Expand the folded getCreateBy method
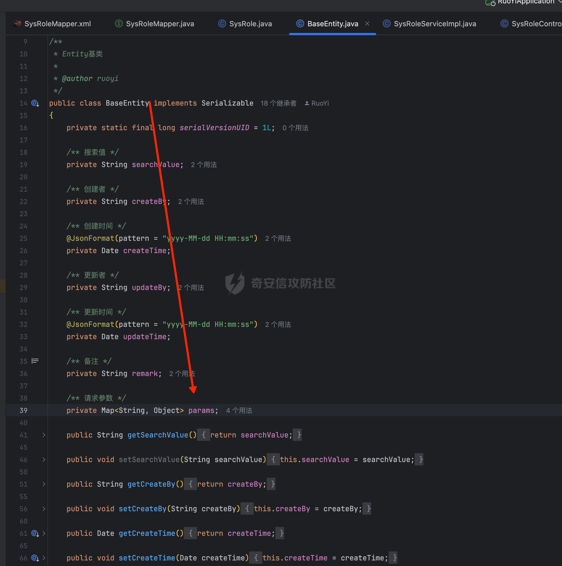Image resolution: width=562 pixels, height=566 pixels. pyautogui.click(x=44, y=484)
